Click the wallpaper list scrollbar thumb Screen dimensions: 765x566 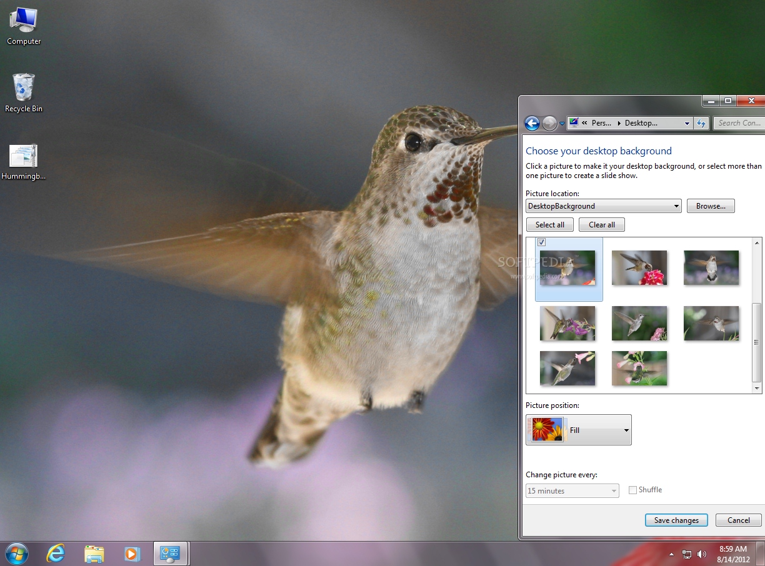(x=757, y=342)
